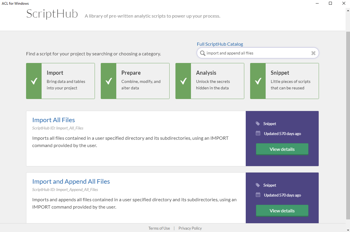View details for Import All Files

click(x=282, y=149)
